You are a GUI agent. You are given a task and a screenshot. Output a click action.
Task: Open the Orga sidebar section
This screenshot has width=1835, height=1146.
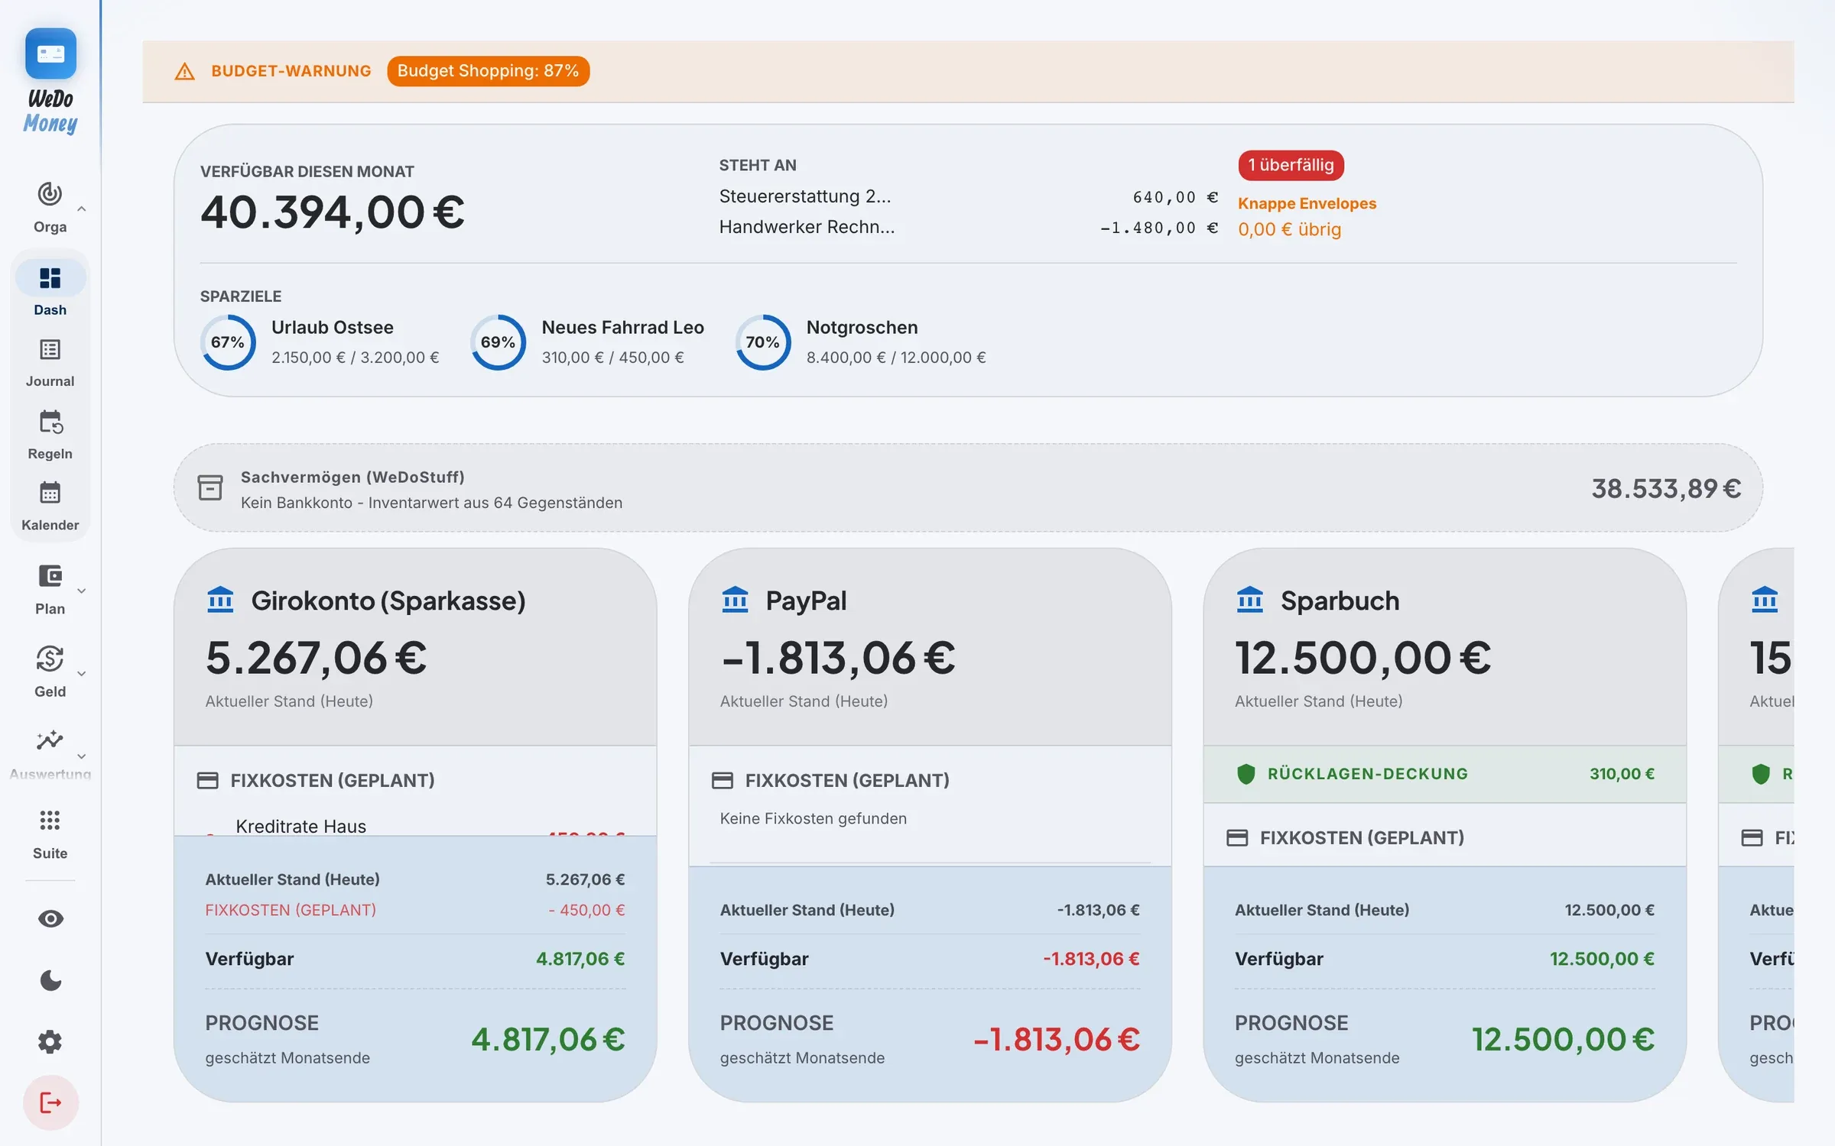click(x=50, y=207)
